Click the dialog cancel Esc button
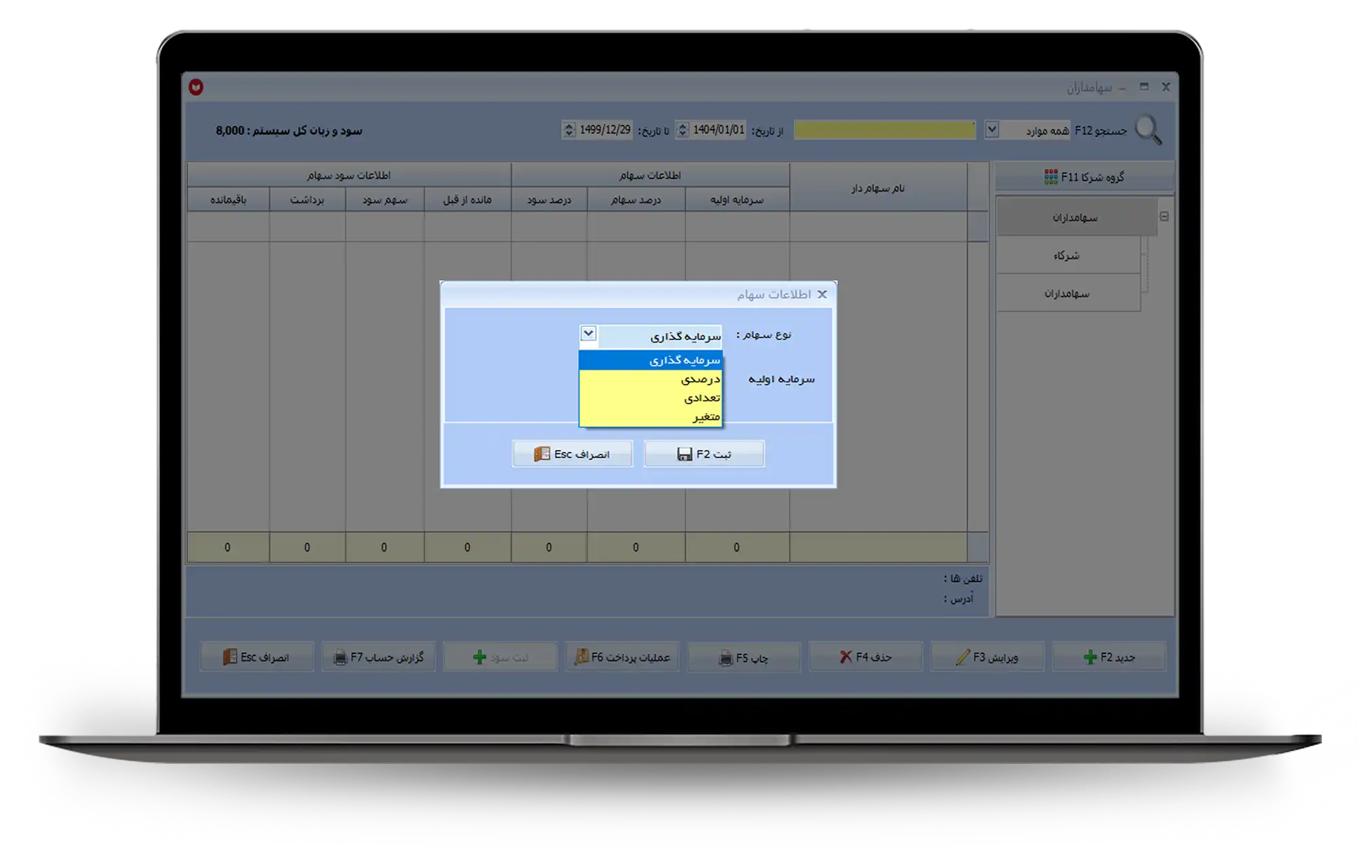The height and width of the screenshot is (846, 1358). (572, 454)
